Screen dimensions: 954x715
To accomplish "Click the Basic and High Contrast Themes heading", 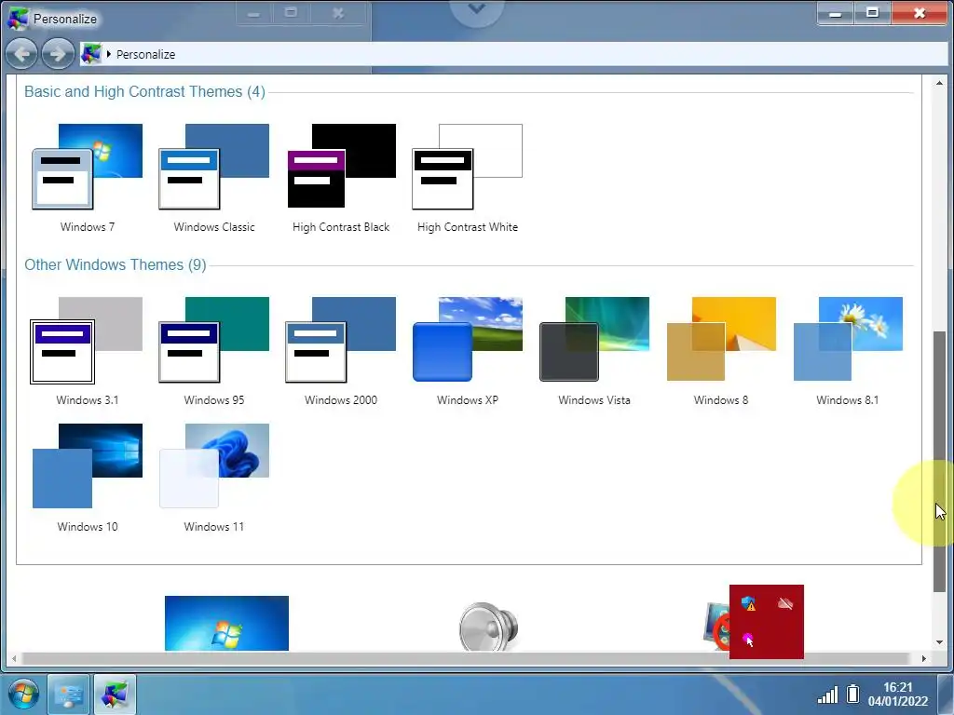I will tap(144, 92).
